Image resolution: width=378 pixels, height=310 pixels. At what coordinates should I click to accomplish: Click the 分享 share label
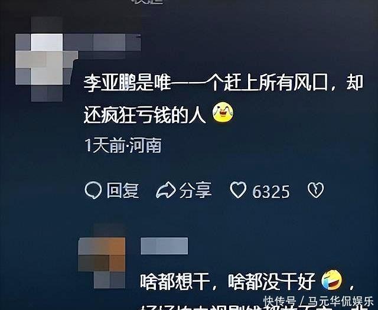tap(195, 190)
